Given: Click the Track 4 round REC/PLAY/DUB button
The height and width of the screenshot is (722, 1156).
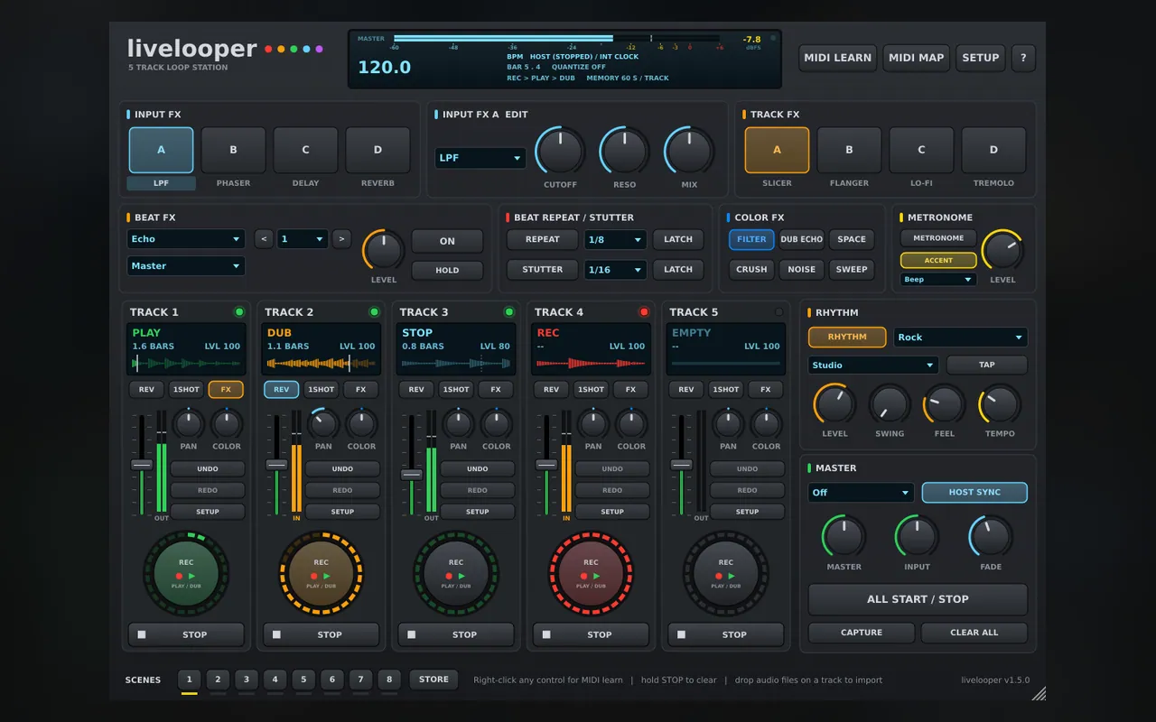Looking at the screenshot, I should (x=591, y=573).
